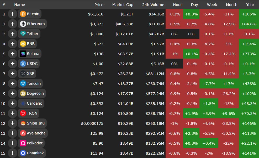Screen dimensions: 259x158
Task: Add Tether with the plus button
Action: (12, 34)
